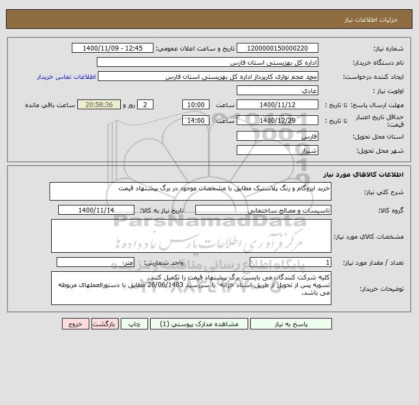This screenshot has width=419, height=405.
Task: Click the استان محل تحویل label
Action: coord(378,136)
